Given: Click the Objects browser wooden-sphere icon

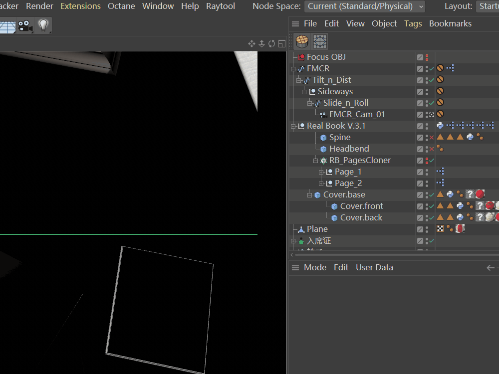Looking at the screenshot, I should click(301, 41).
